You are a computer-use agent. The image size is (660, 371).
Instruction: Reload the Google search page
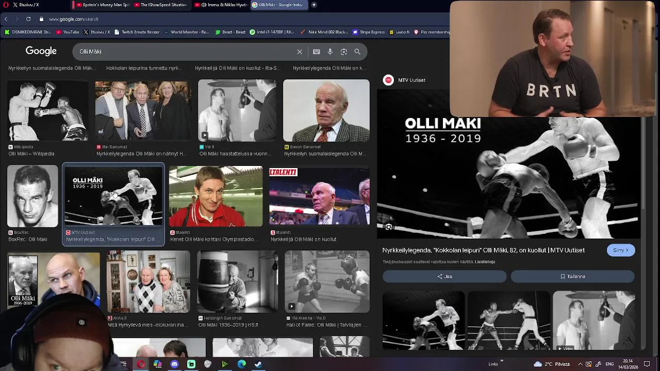pos(28,19)
